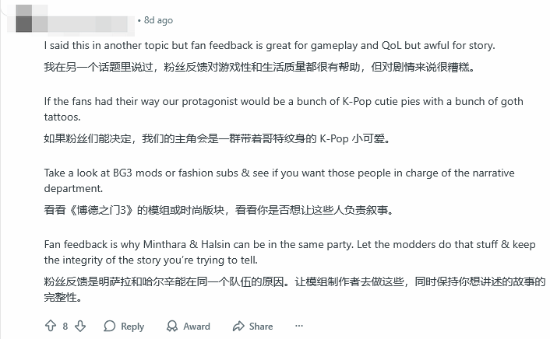Open the commenter's avatar
The width and height of the screenshot is (550, 339).
[x=23, y=19]
